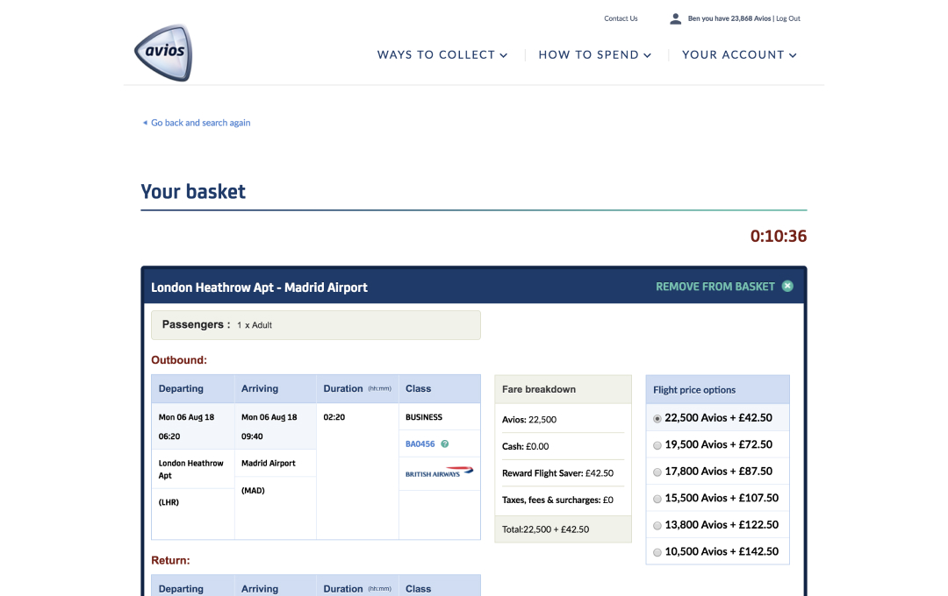Image resolution: width=948 pixels, height=596 pixels.
Task: Expand the Your Account menu
Action: pyautogui.click(x=739, y=55)
